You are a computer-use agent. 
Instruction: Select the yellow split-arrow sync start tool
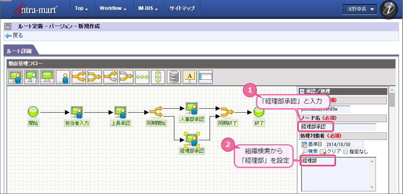click(79, 77)
